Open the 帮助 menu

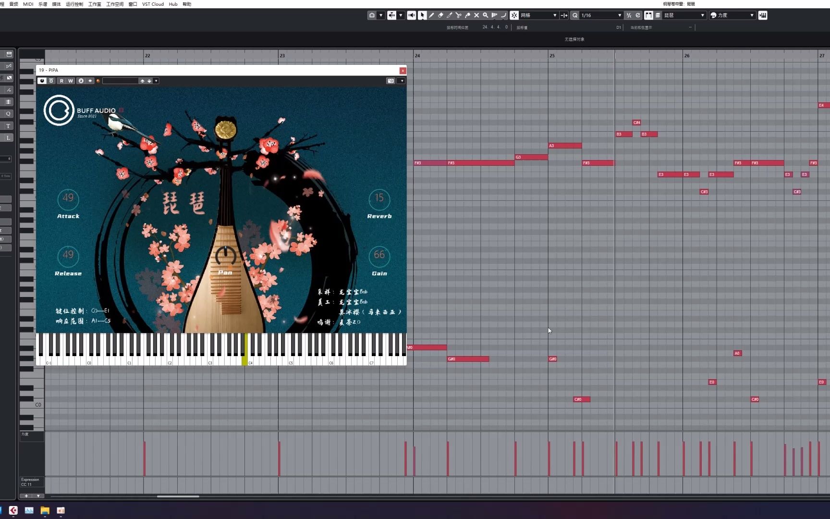click(187, 4)
